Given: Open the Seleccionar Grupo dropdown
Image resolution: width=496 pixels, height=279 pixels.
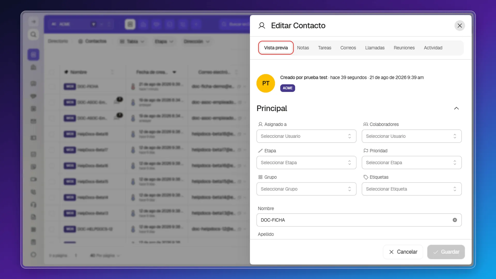Looking at the screenshot, I should pos(306,189).
